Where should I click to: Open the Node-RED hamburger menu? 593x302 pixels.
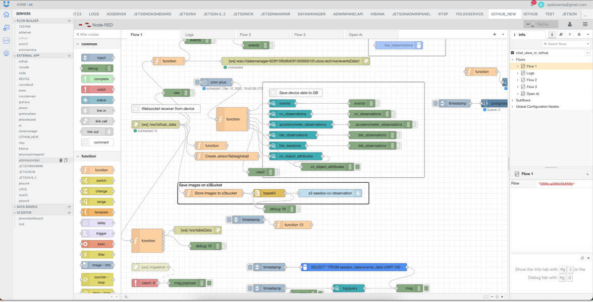coord(585,24)
